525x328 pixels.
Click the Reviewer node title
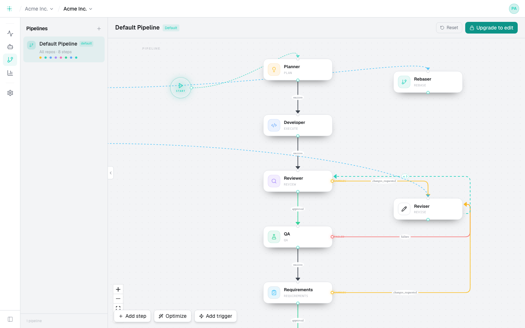pyautogui.click(x=293, y=178)
